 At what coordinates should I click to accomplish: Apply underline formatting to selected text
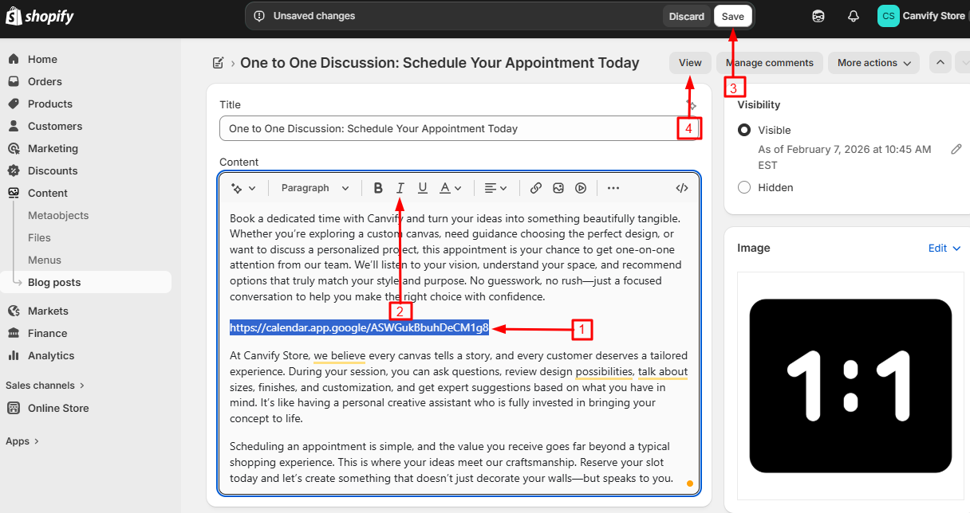click(423, 188)
